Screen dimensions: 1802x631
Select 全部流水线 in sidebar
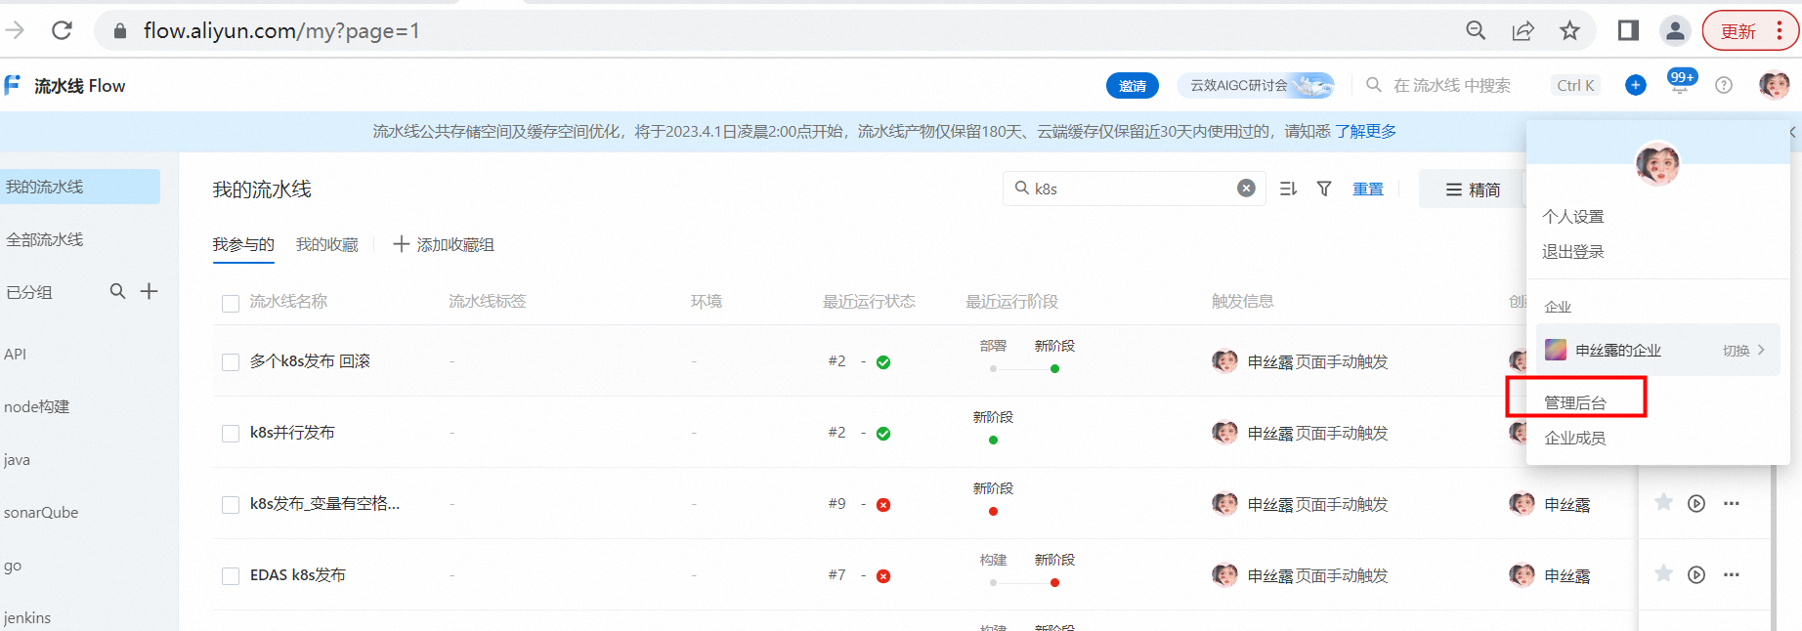[x=45, y=239]
